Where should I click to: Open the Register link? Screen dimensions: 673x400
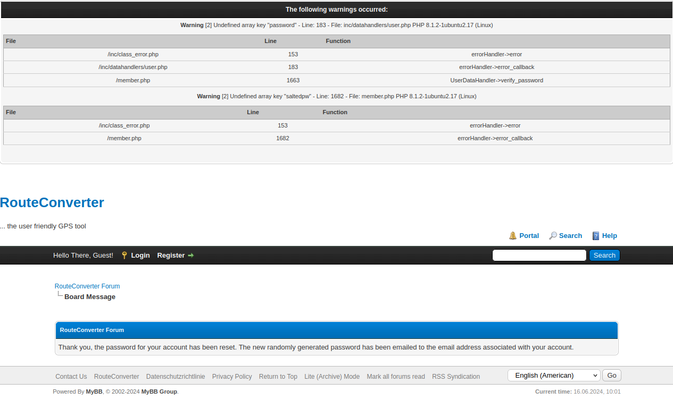[171, 256]
